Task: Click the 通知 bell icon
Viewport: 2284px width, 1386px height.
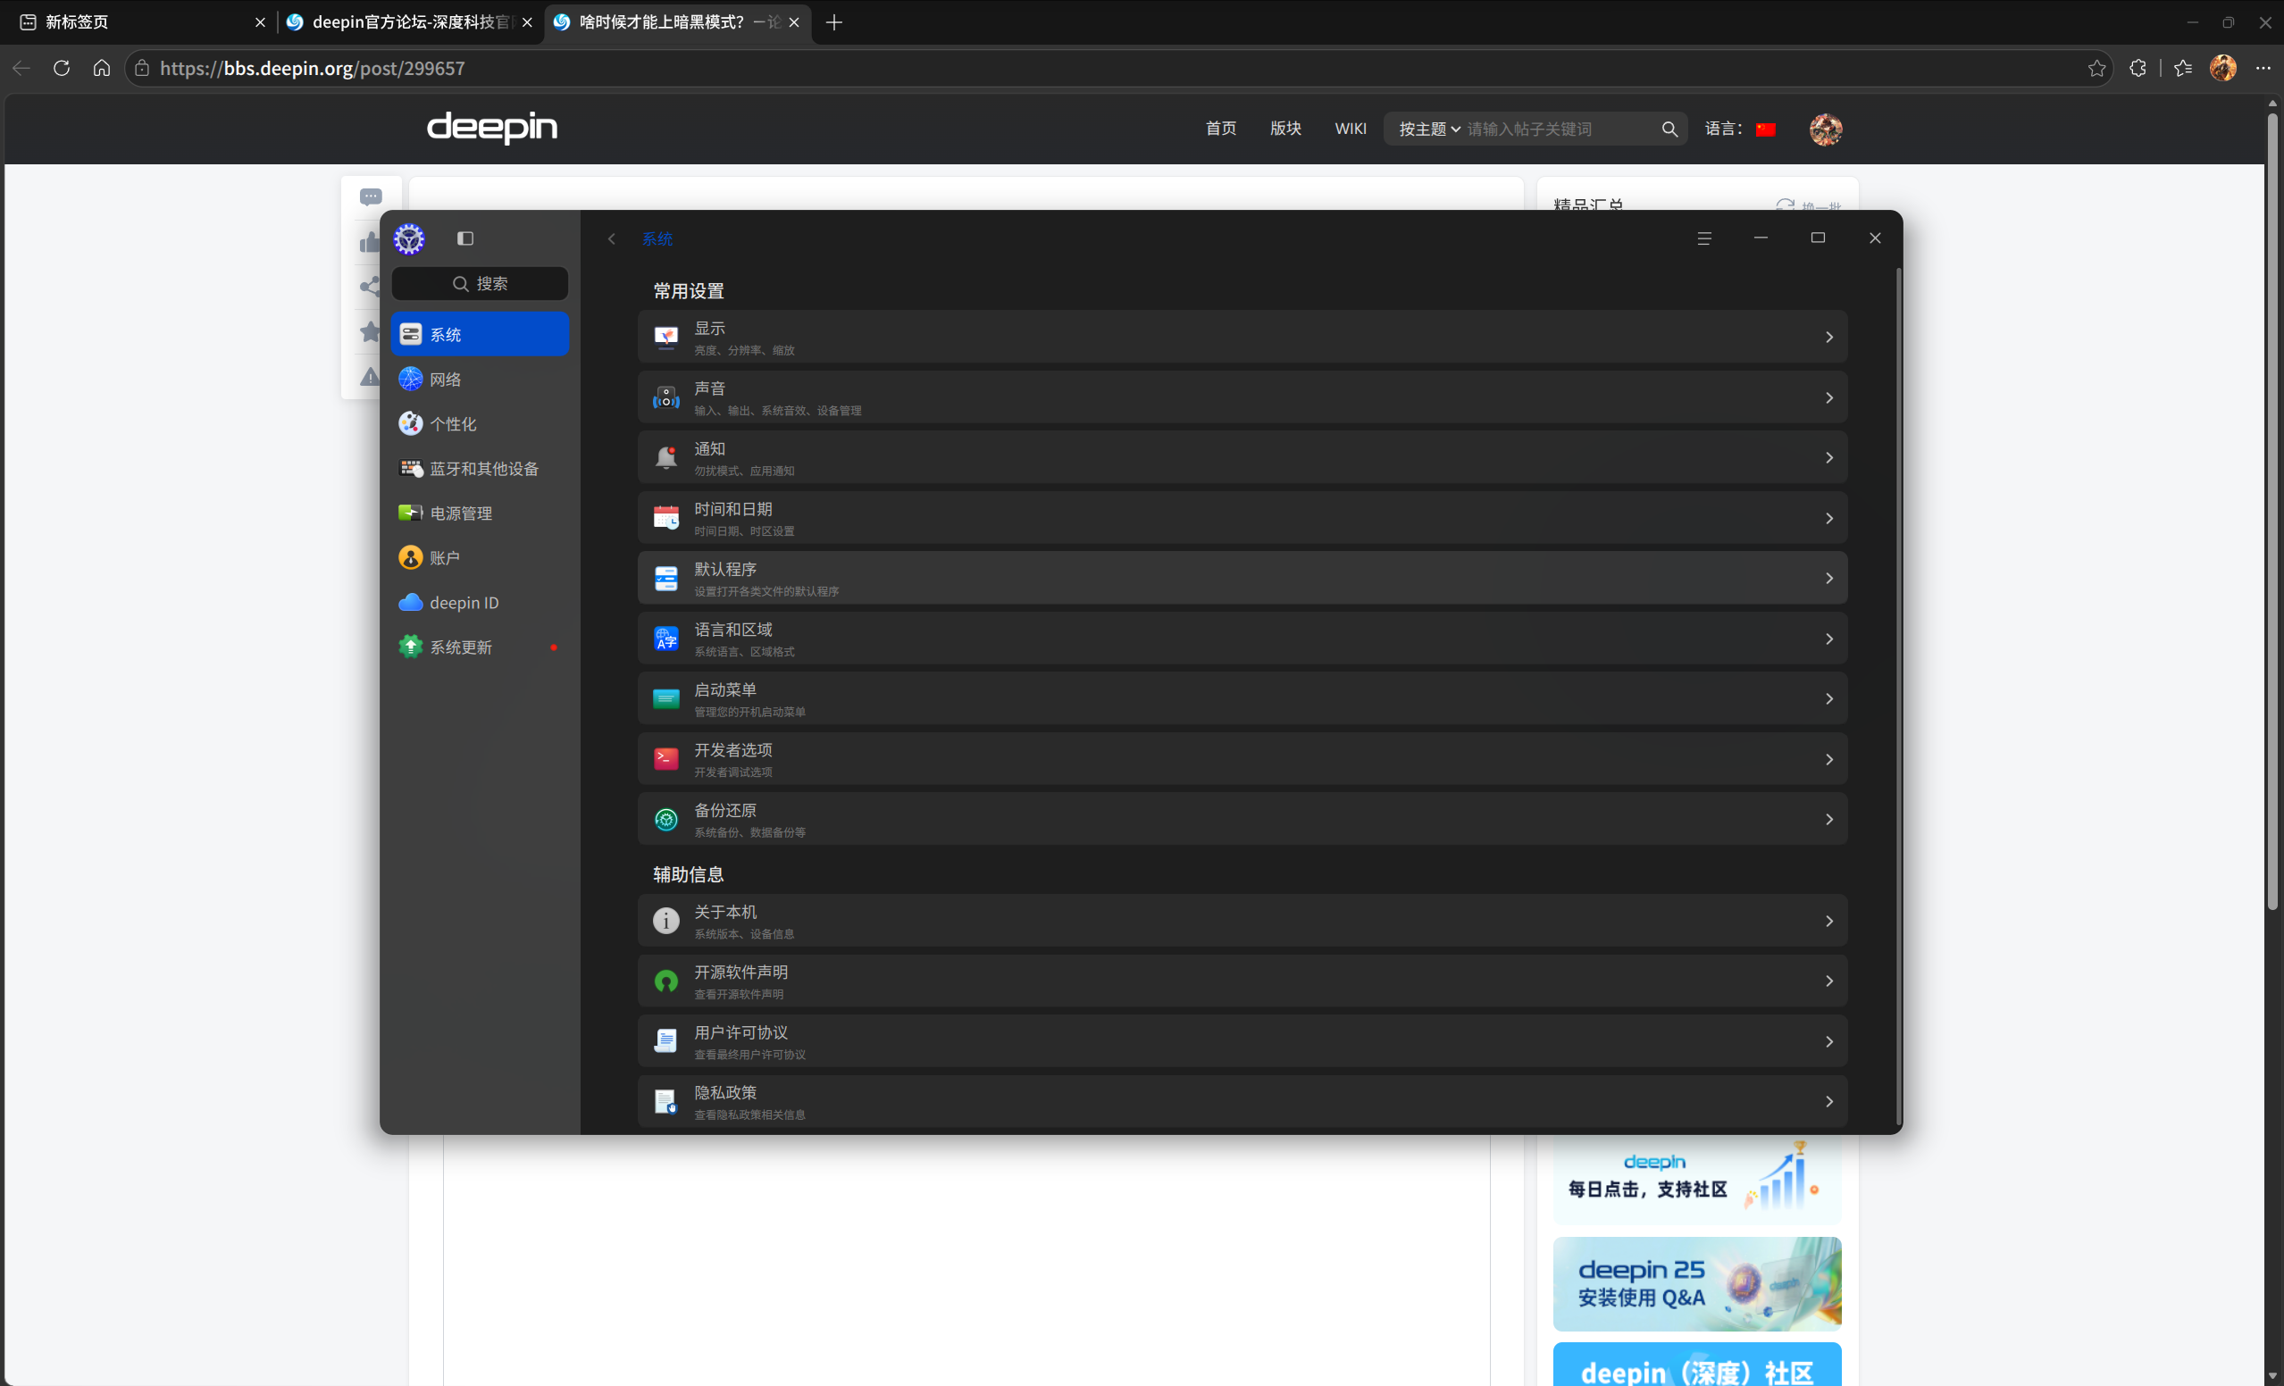Action: click(x=665, y=457)
